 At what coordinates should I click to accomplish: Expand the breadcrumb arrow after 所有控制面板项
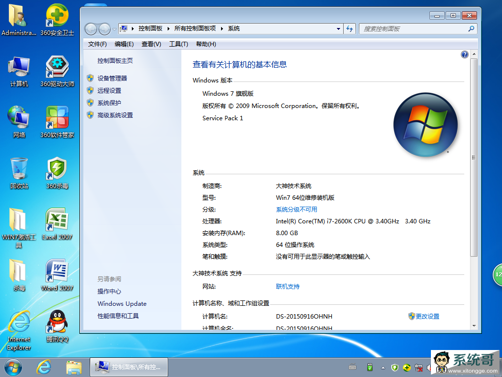click(222, 29)
